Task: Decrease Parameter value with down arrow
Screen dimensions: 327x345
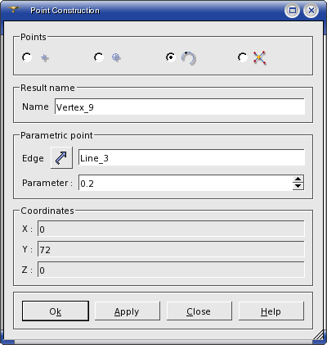Action: pos(298,186)
